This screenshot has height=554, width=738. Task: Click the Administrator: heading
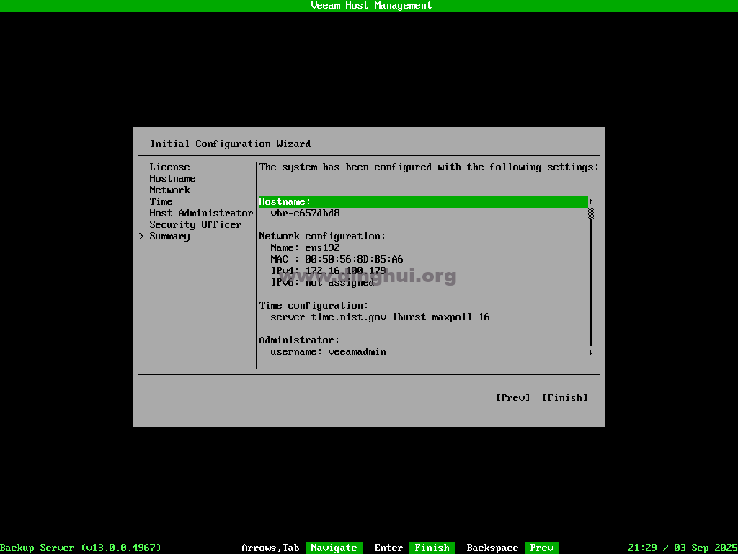299,340
